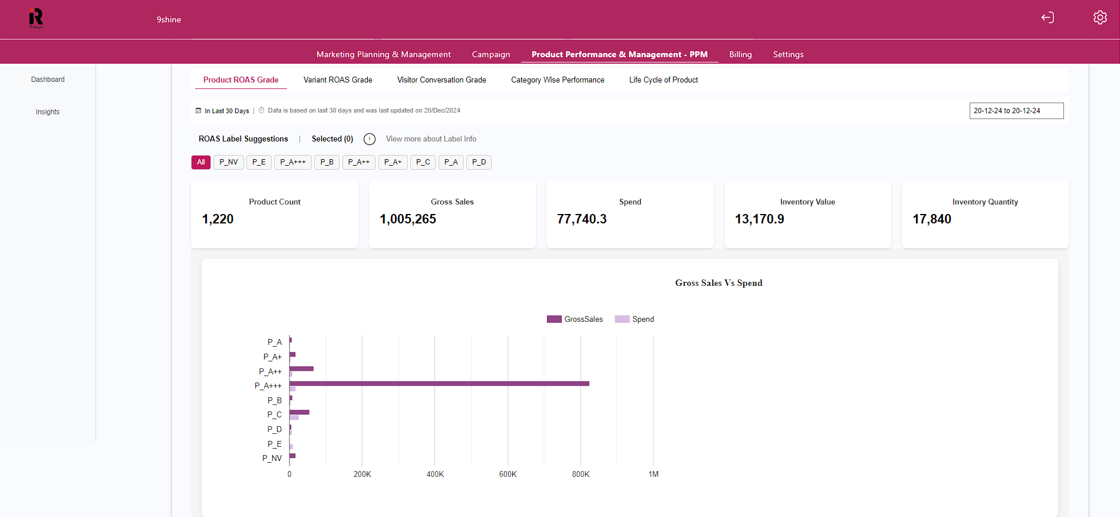Click the Gross Sales Vs Spend chart title
This screenshot has width=1120, height=517.
[719, 283]
